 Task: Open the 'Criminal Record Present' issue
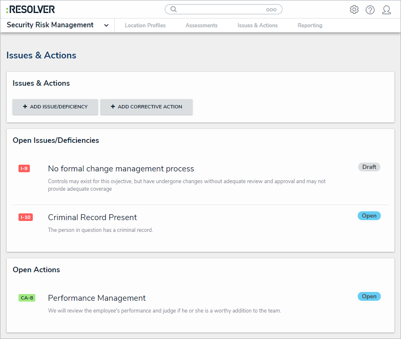click(x=92, y=218)
